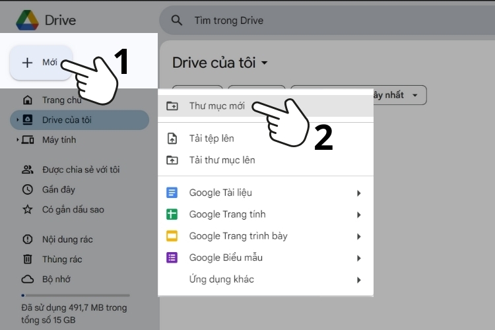
Task: Click the Máy tính devices icon
Action: click(x=28, y=140)
